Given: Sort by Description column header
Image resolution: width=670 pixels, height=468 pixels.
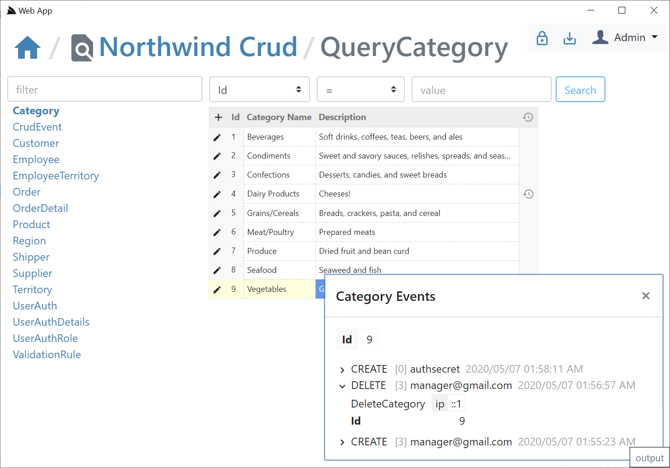Looking at the screenshot, I should tap(342, 117).
